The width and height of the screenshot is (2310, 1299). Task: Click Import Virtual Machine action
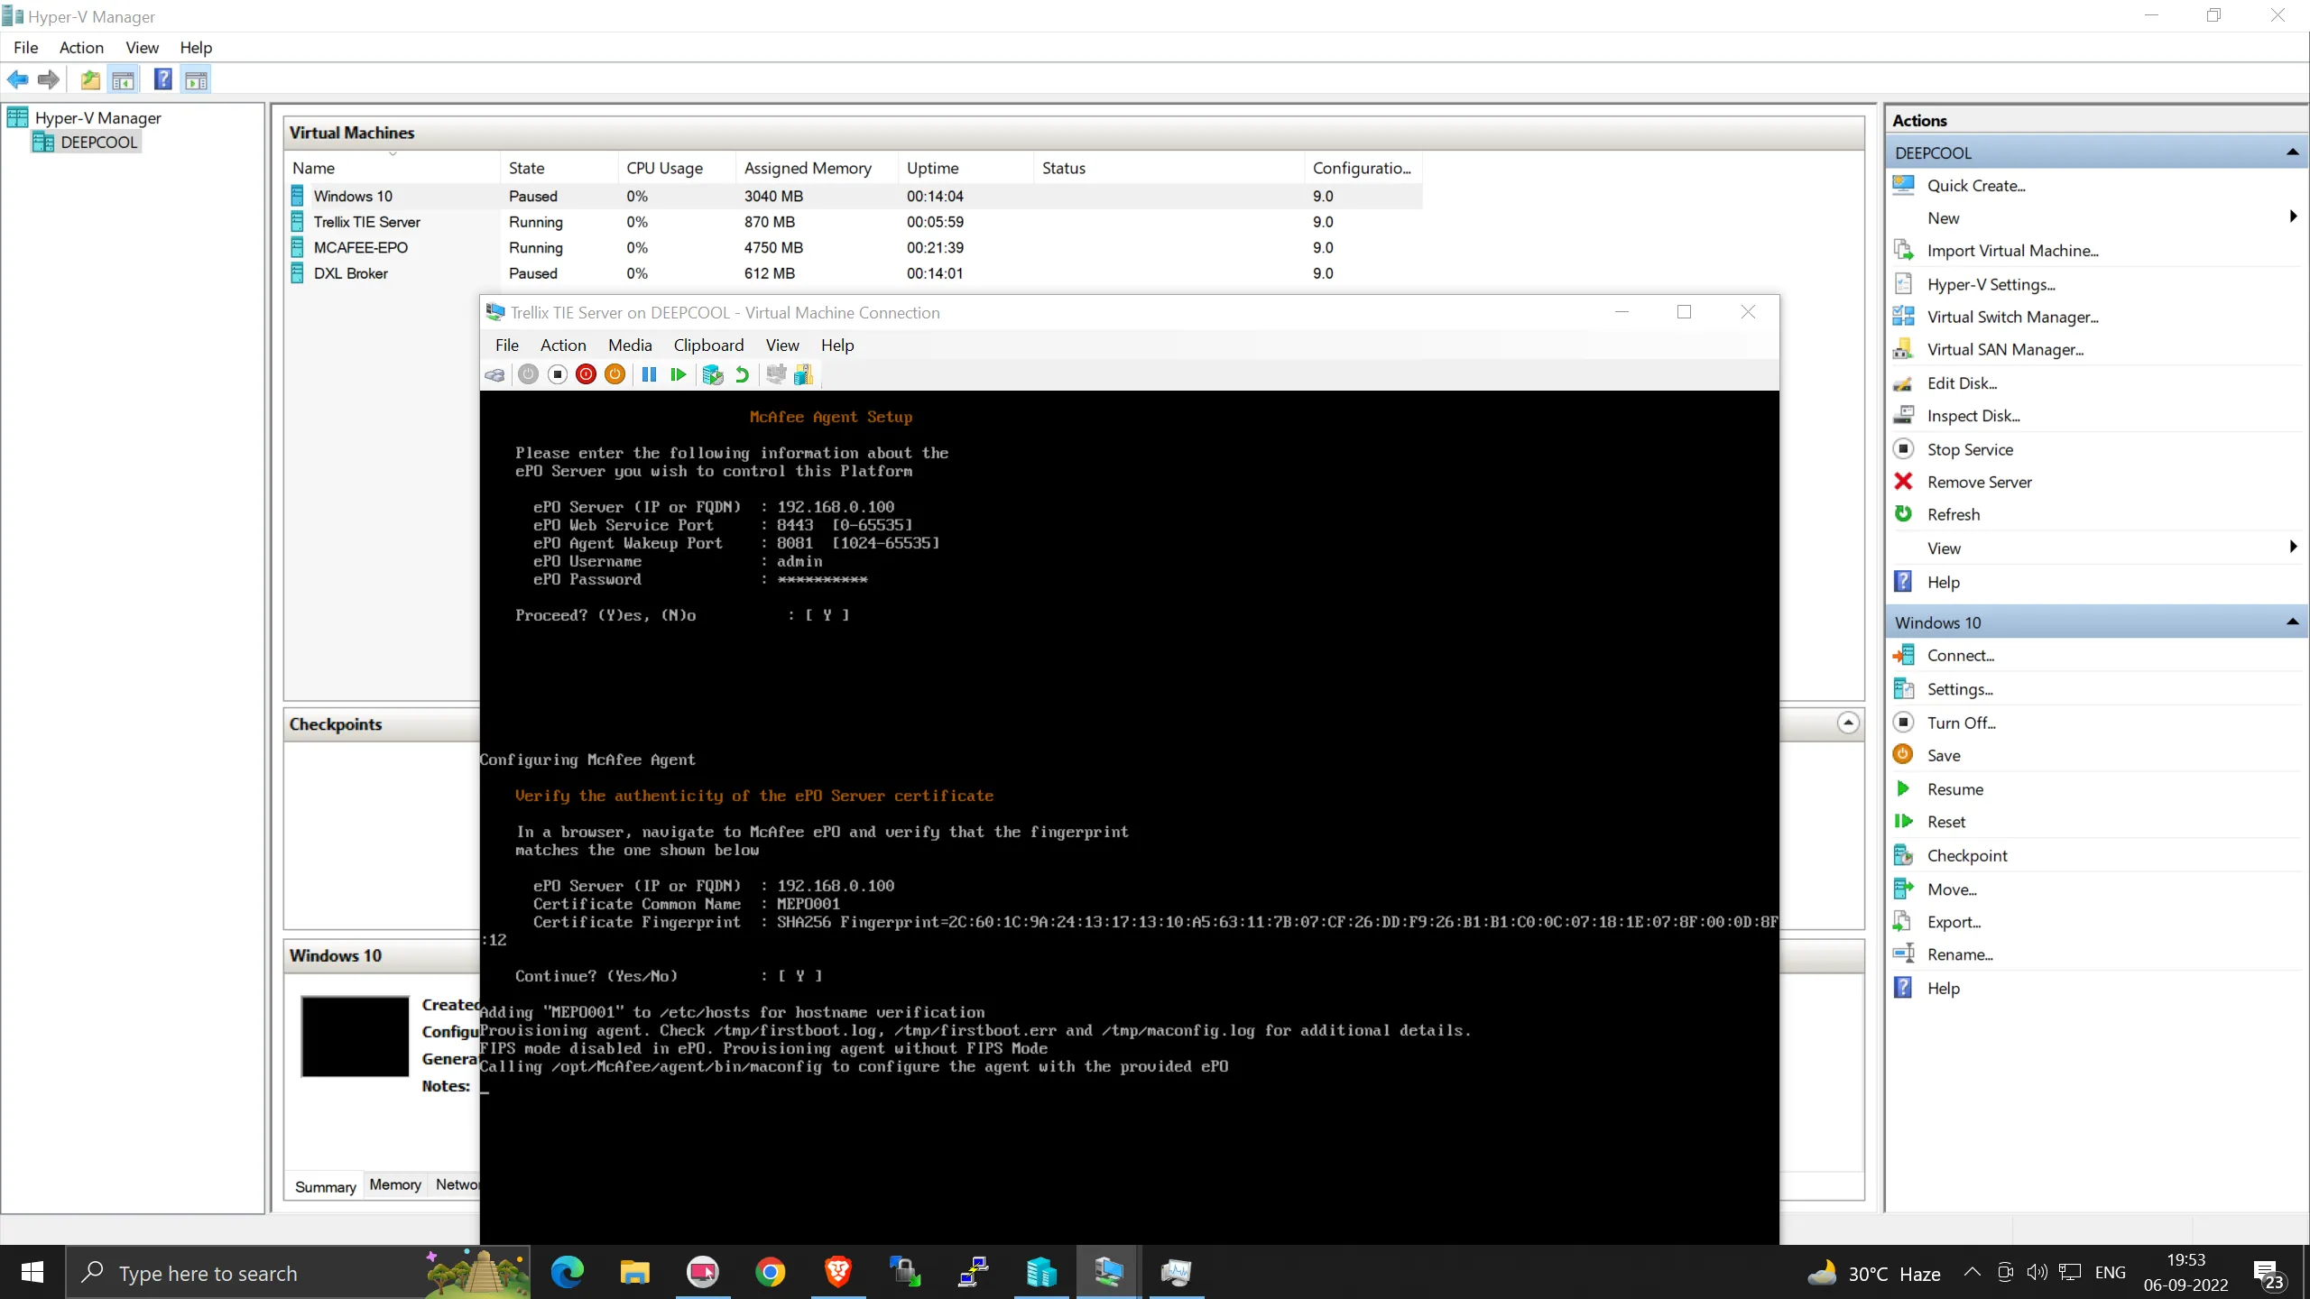click(2012, 251)
